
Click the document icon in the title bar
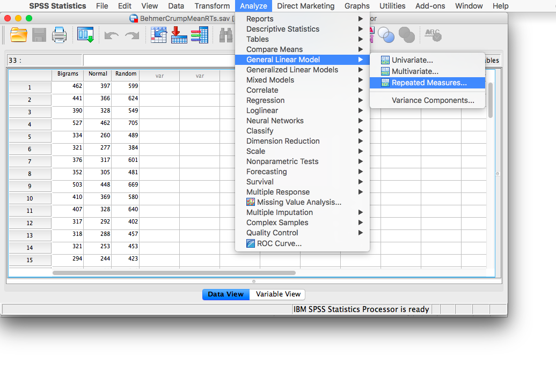click(x=133, y=18)
